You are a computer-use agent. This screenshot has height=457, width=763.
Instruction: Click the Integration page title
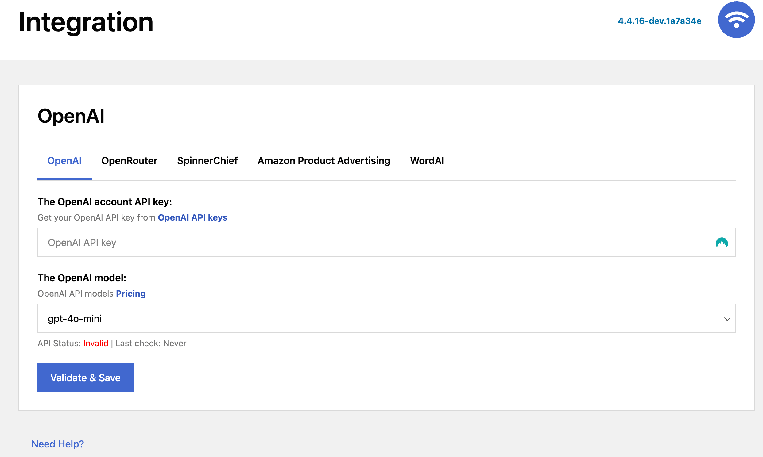pos(86,22)
